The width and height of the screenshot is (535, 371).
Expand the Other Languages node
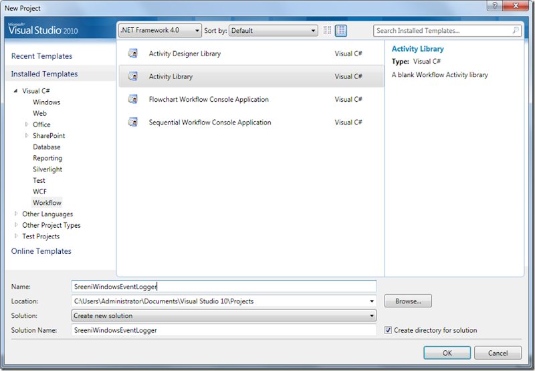pyautogui.click(x=16, y=214)
